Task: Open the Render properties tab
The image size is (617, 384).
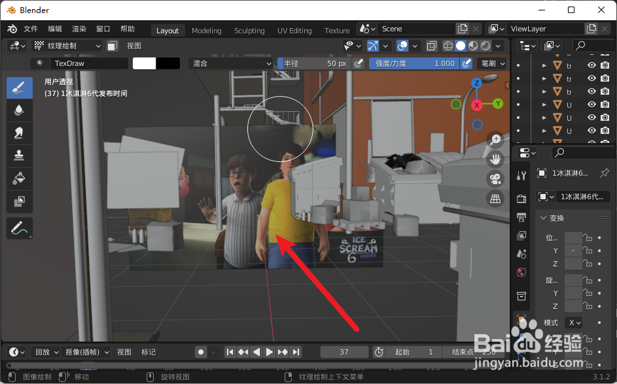Action: [521, 199]
